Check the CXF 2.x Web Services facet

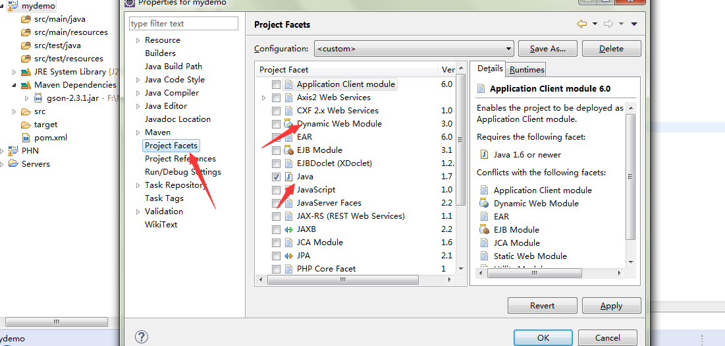click(276, 111)
